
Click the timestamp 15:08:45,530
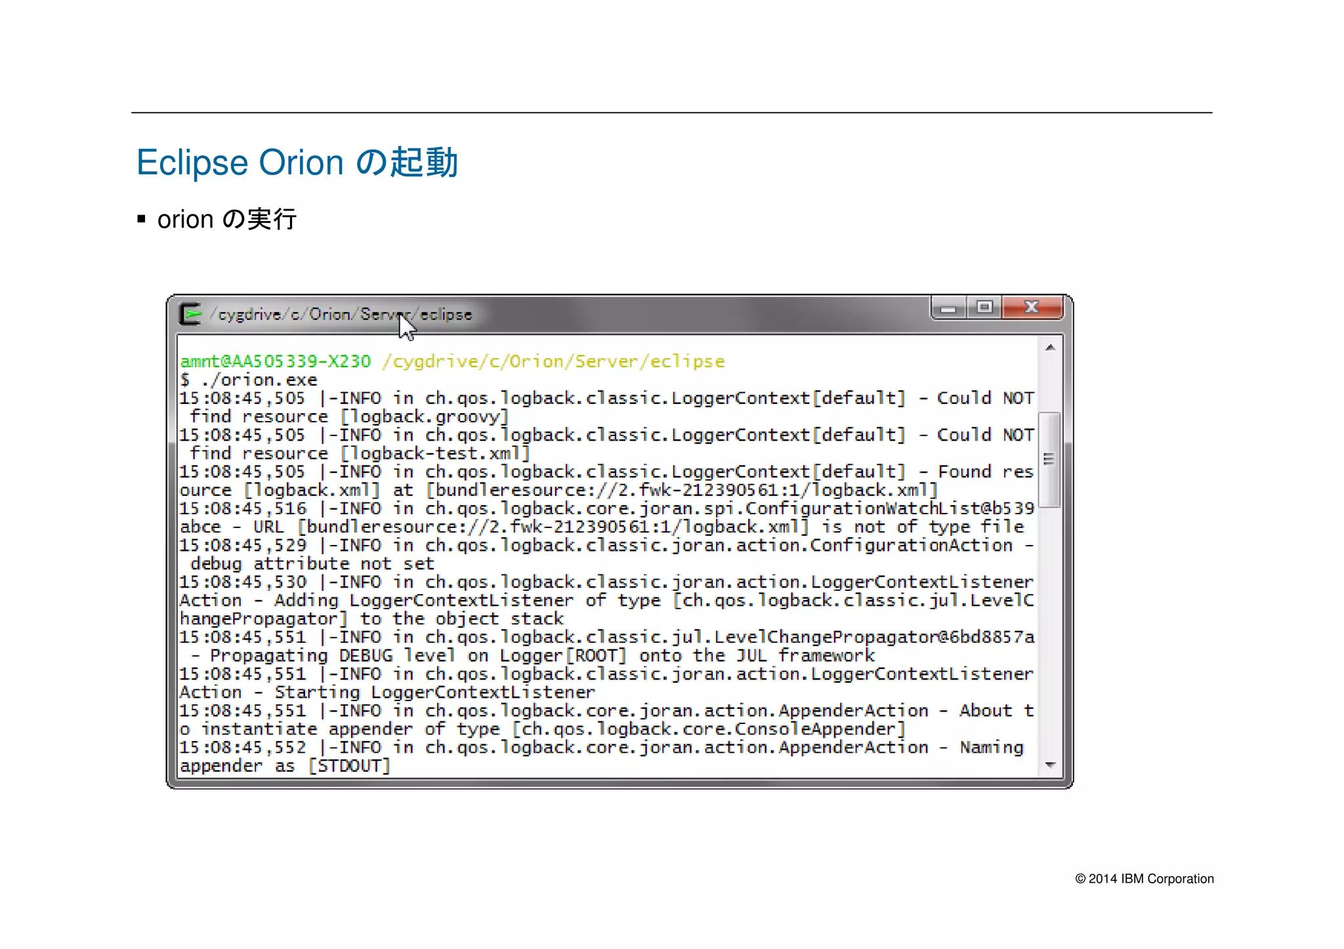pos(243,582)
